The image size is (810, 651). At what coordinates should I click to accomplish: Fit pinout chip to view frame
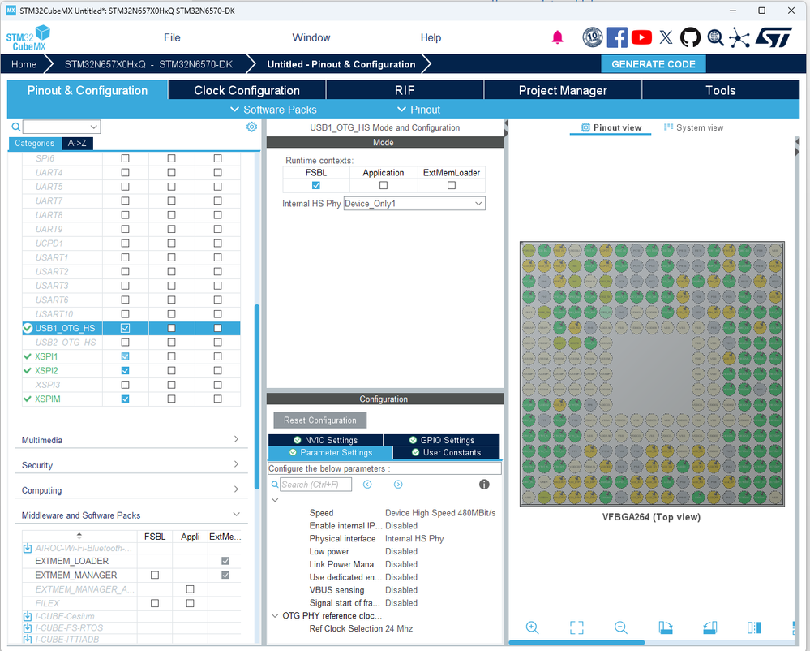pos(576,627)
